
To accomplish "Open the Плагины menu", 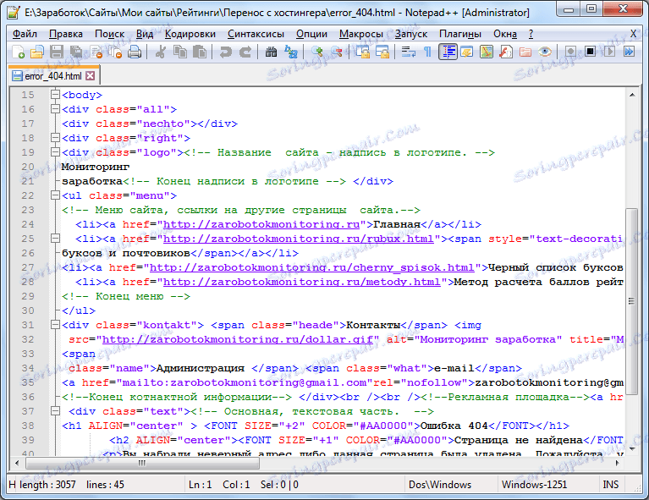I will coord(460,34).
